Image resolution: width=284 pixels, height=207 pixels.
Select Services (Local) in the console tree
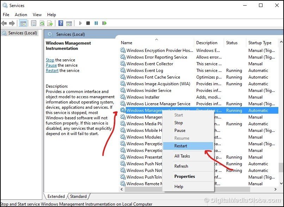tap(20, 33)
